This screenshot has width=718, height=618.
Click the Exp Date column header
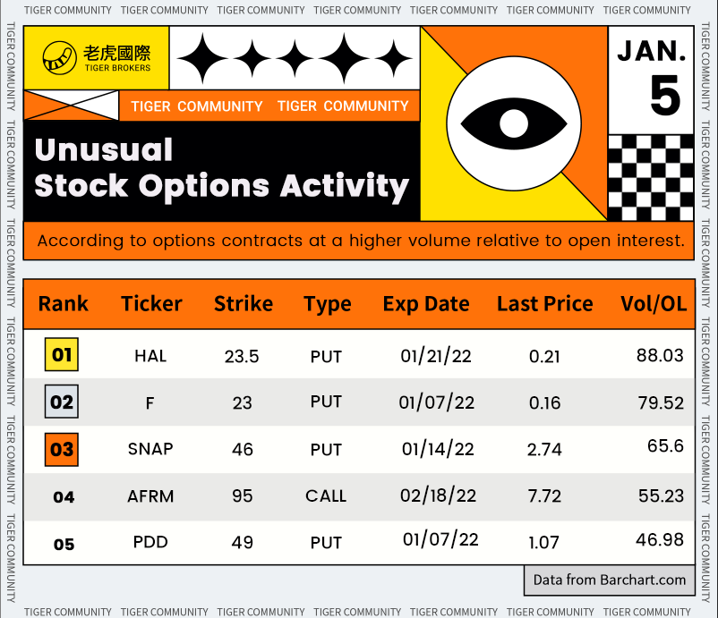(x=426, y=304)
